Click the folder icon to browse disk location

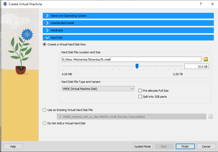(205, 59)
